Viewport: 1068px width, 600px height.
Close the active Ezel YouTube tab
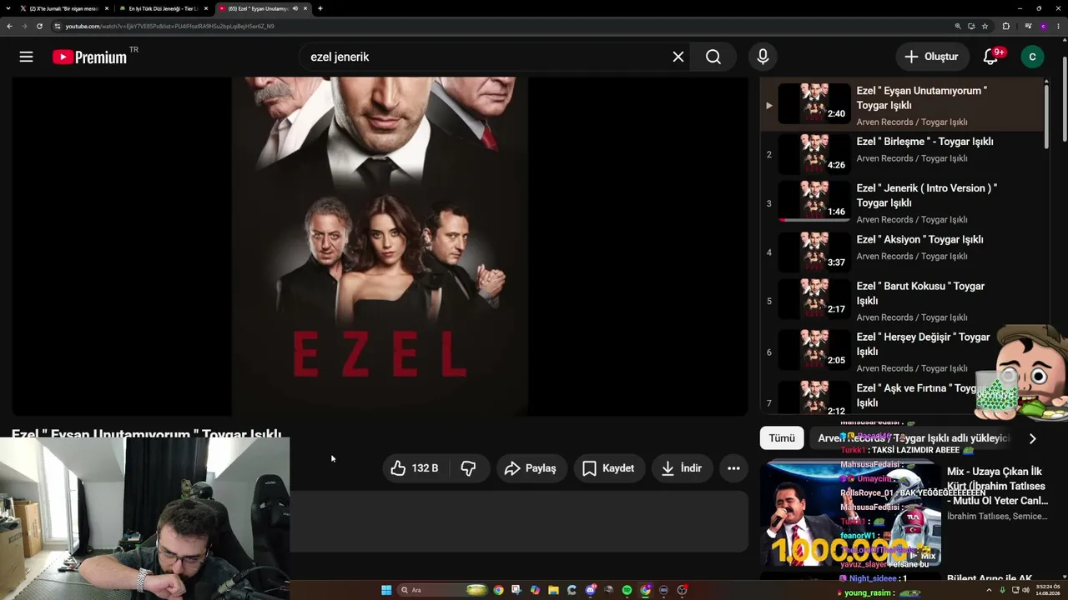pos(305,8)
